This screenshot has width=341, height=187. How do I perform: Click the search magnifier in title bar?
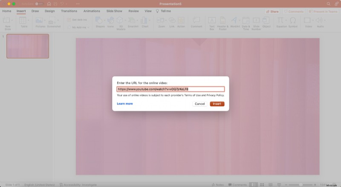328,4
